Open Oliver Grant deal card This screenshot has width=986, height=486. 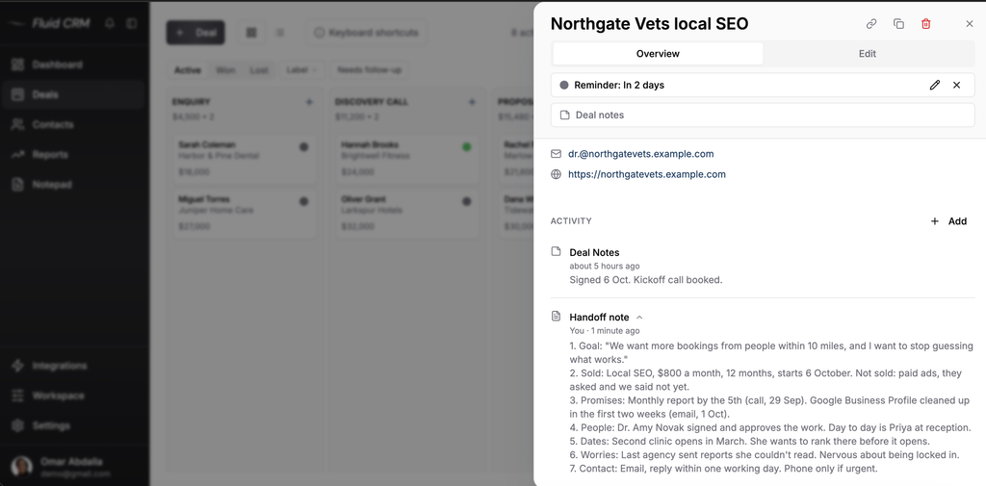click(x=407, y=213)
